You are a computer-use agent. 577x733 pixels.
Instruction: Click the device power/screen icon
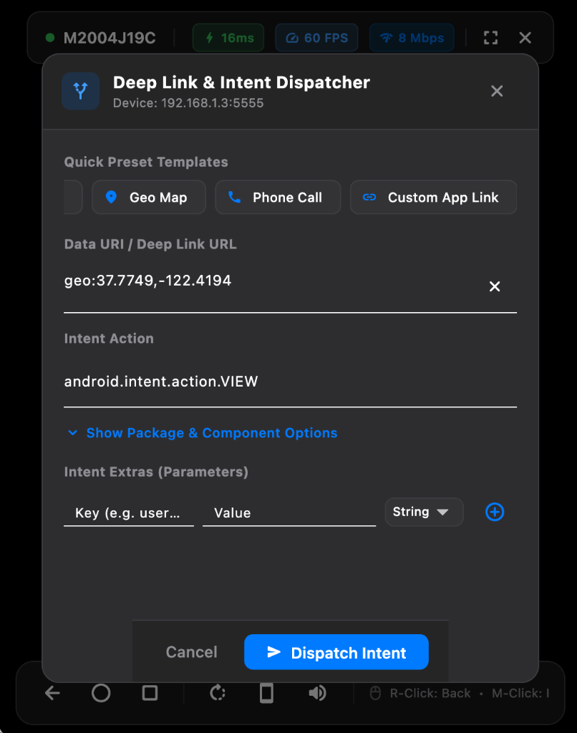pos(266,693)
